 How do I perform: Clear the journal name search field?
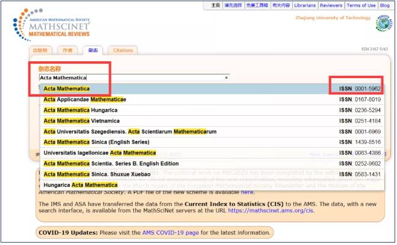click(x=227, y=78)
